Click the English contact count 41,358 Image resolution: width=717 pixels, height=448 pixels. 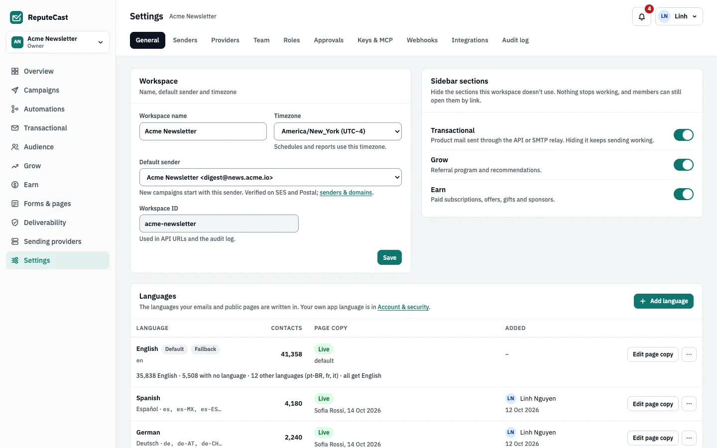[291, 354]
